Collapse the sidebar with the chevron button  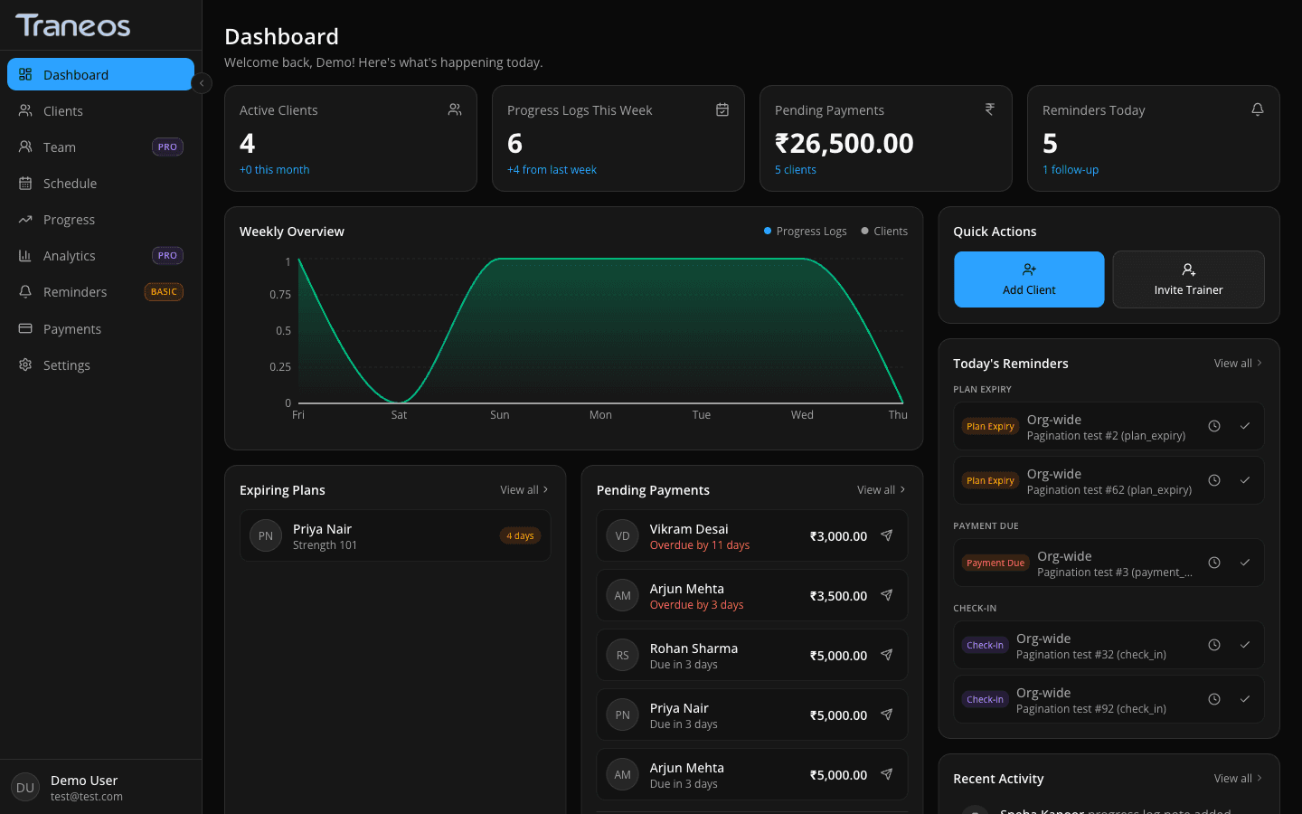point(202,82)
